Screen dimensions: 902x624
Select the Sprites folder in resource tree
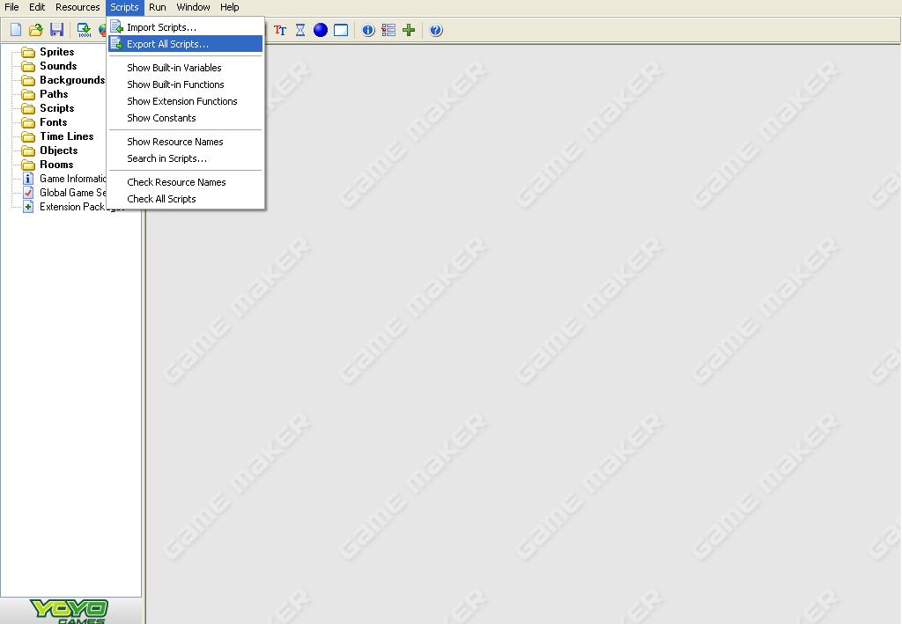56,52
